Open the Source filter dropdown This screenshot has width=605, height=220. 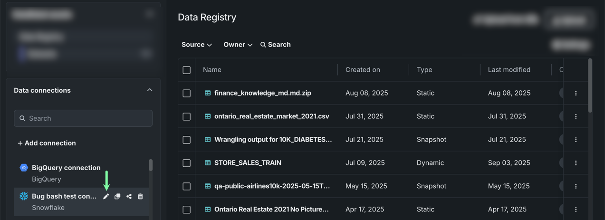[196, 45]
